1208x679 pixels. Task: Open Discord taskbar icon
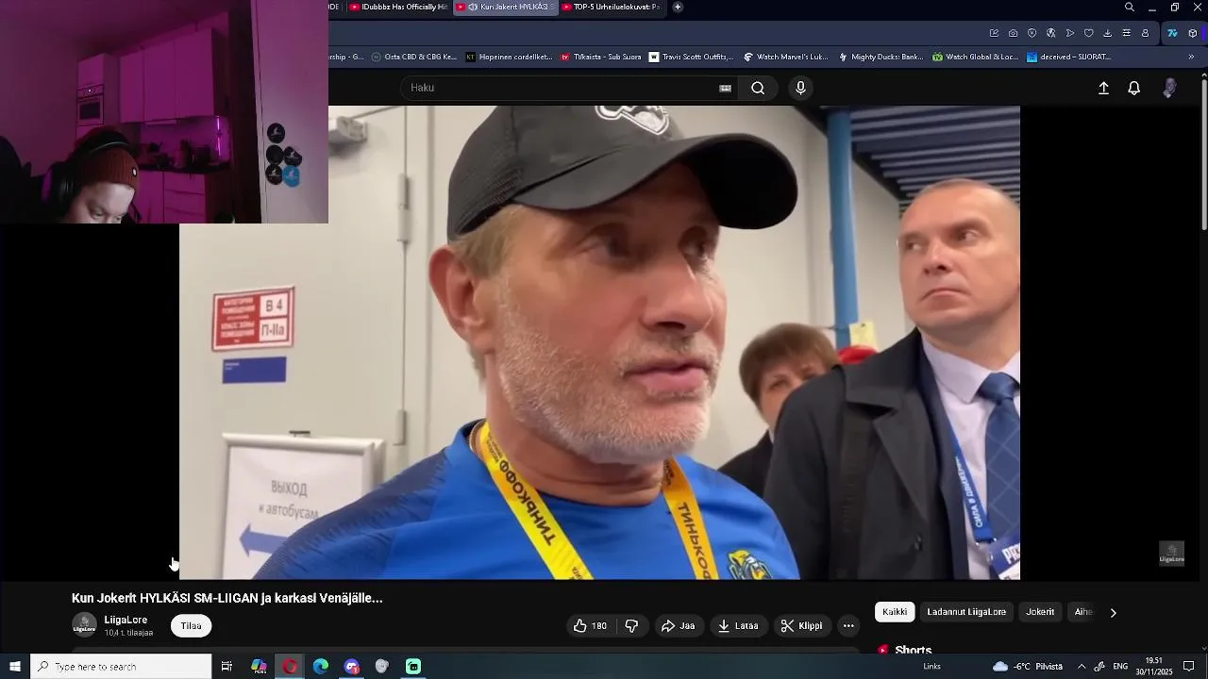352,667
